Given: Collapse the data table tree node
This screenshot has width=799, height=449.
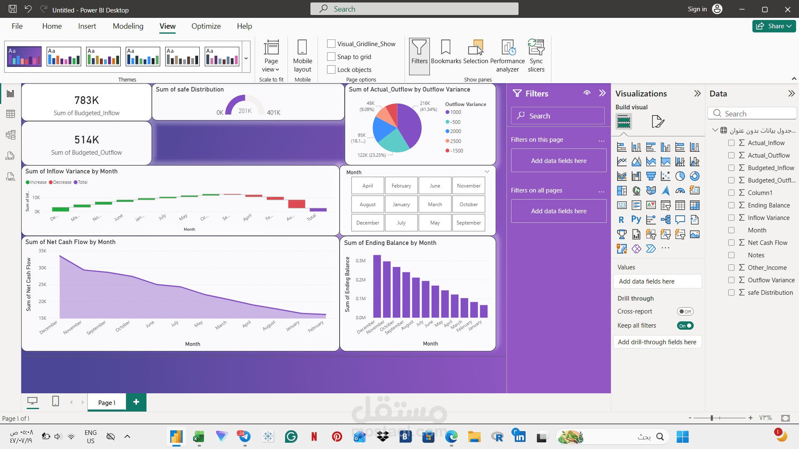Looking at the screenshot, I should tap(715, 130).
